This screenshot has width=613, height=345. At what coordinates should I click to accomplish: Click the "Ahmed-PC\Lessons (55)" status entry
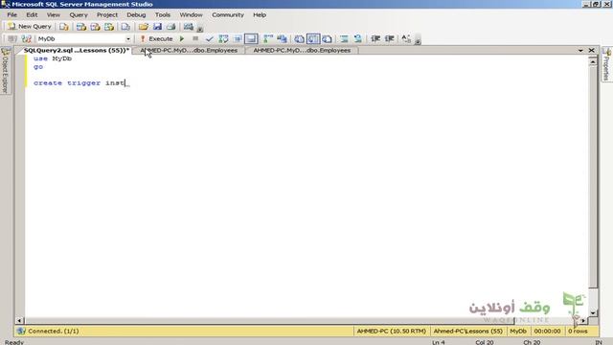click(468, 331)
